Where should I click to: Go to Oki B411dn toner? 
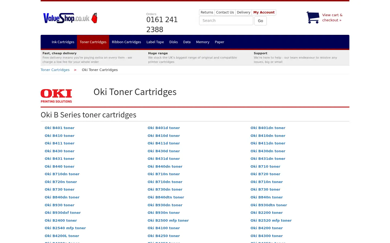pyautogui.click(x=268, y=143)
